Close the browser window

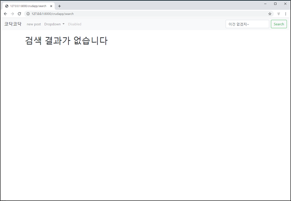pos(285,4)
